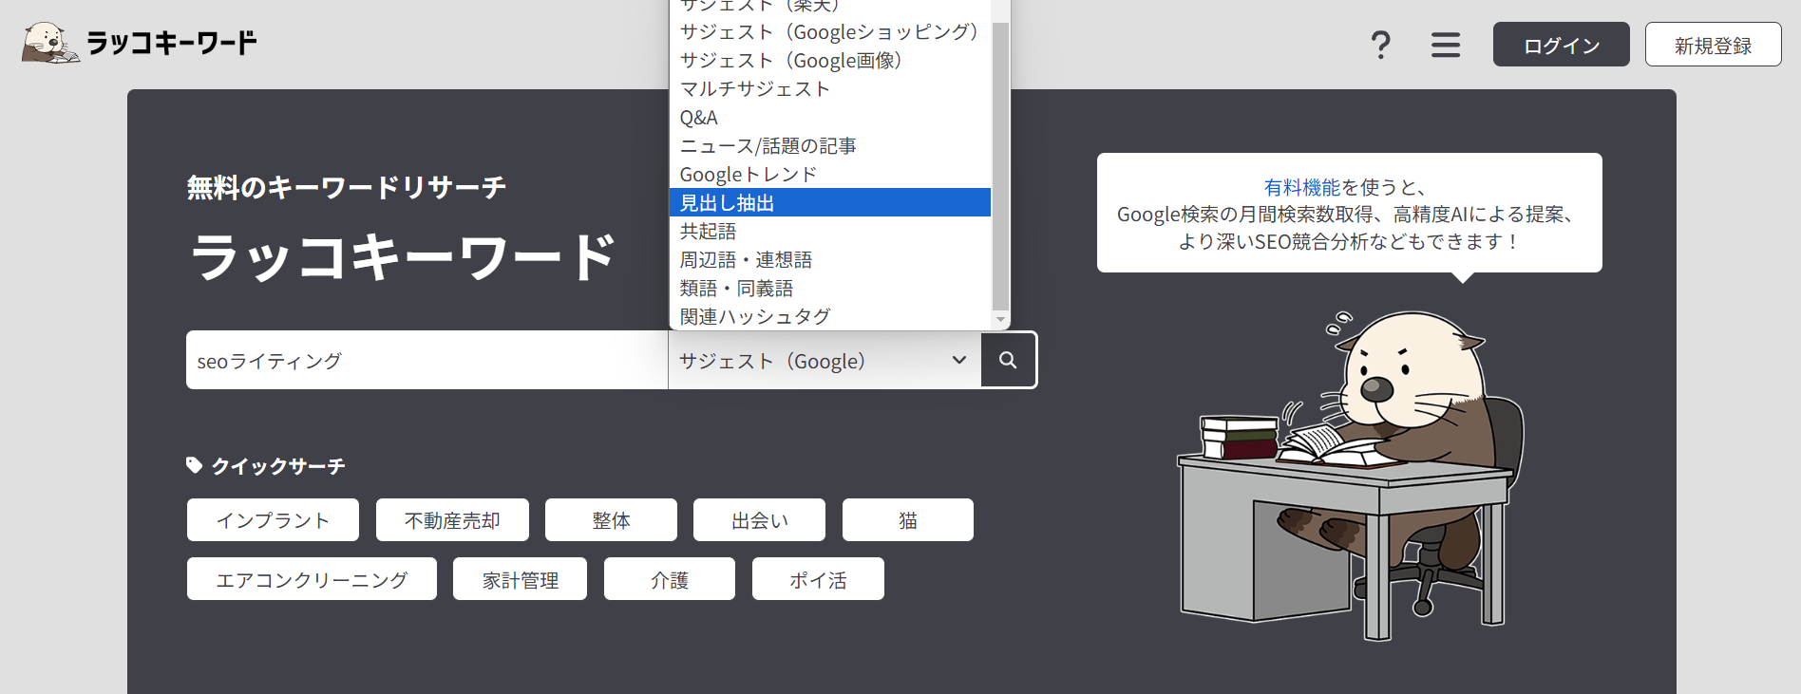Open the 有料機能 link
The width and height of the screenshot is (1801, 694).
click(x=1301, y=187)
